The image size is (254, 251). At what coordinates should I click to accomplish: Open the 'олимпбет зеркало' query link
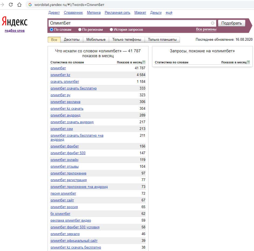(x=65, y=234)
